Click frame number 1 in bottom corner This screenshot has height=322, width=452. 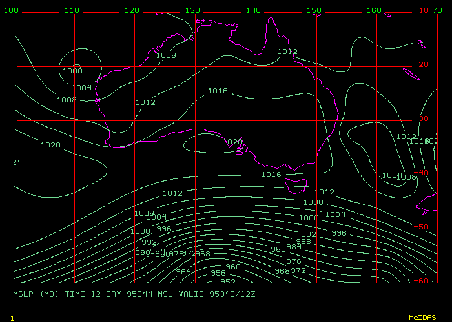(x=12, y=318)
